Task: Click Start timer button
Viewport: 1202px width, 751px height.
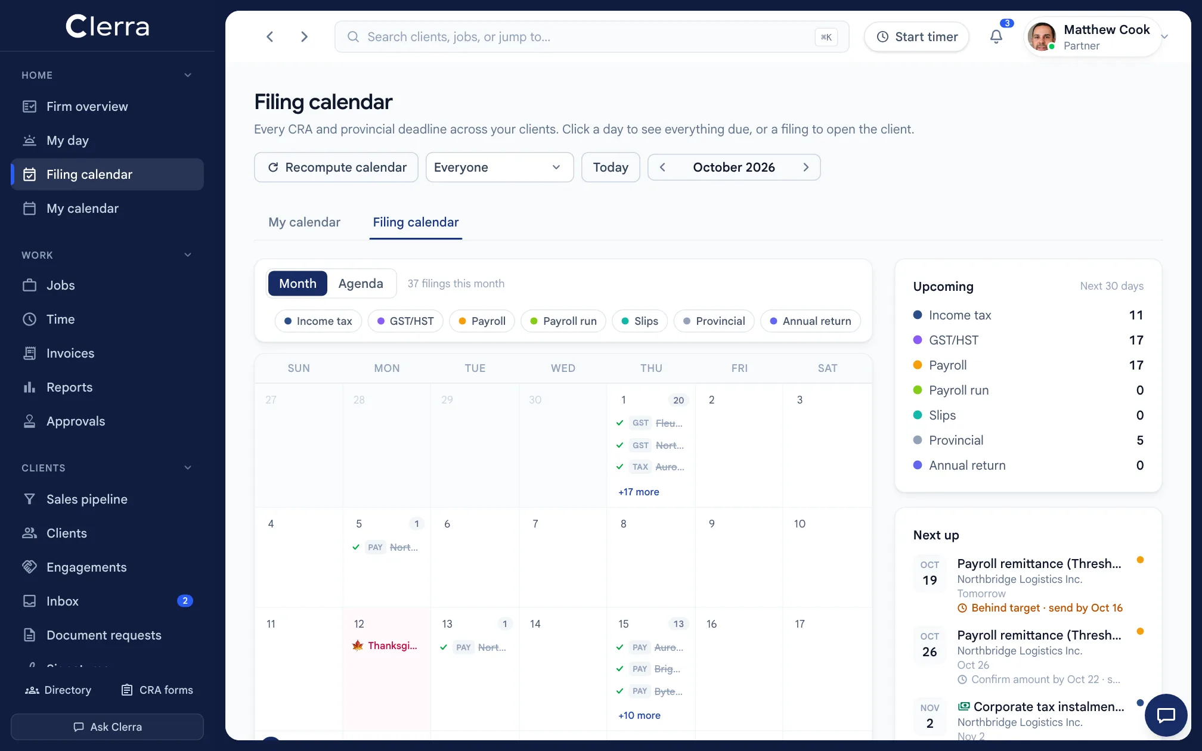Action: pos(917,37)
